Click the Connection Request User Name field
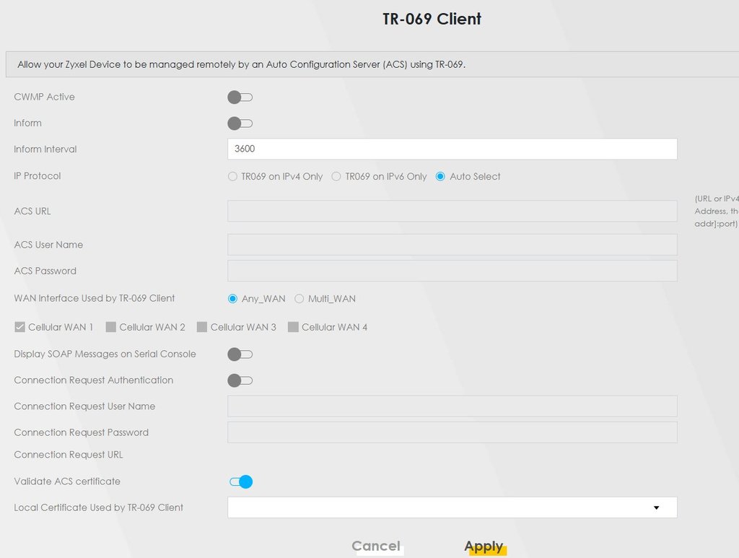The image size is (739, 558). (x=452, y=406)
